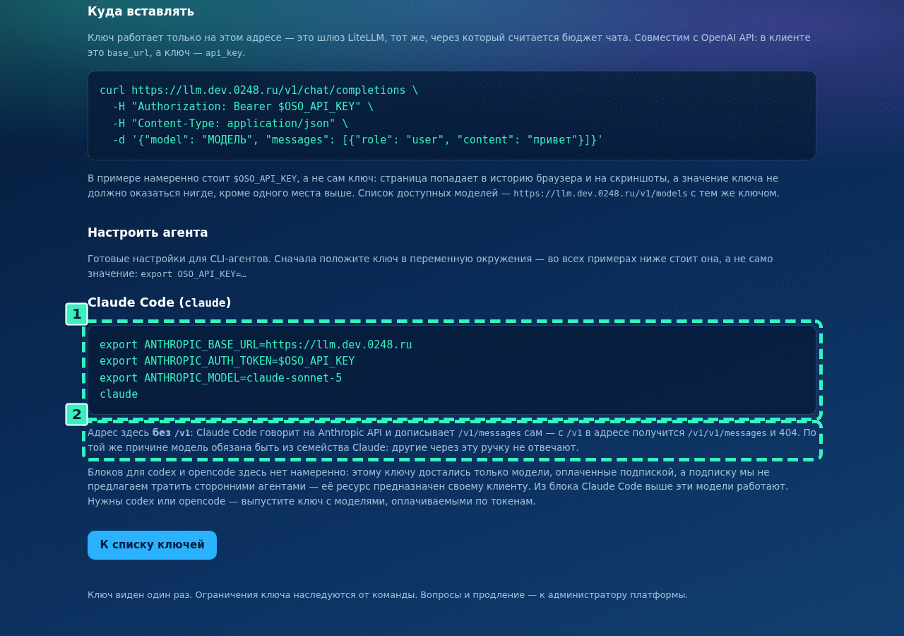This screenshot has width=904, height=636.
Task: Click the paragraph starting «Блоков для codex и opencode»
Action: click(438, 487)
